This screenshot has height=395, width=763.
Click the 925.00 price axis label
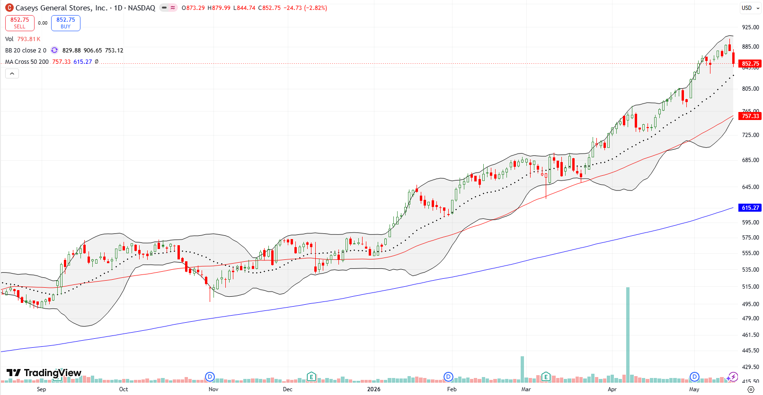tap(751, 27)
